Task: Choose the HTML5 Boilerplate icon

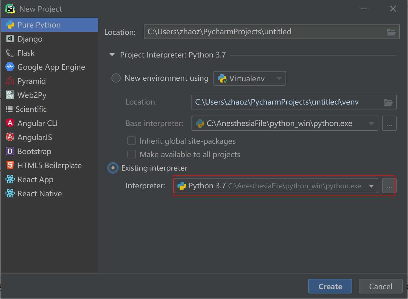Action: (10, 165)
